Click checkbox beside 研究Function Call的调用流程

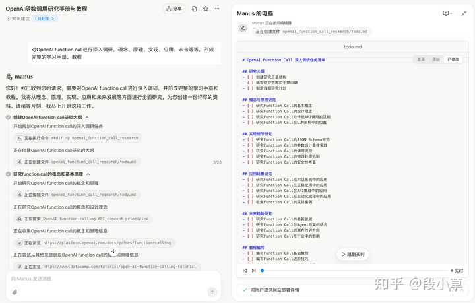click(250, 151)
